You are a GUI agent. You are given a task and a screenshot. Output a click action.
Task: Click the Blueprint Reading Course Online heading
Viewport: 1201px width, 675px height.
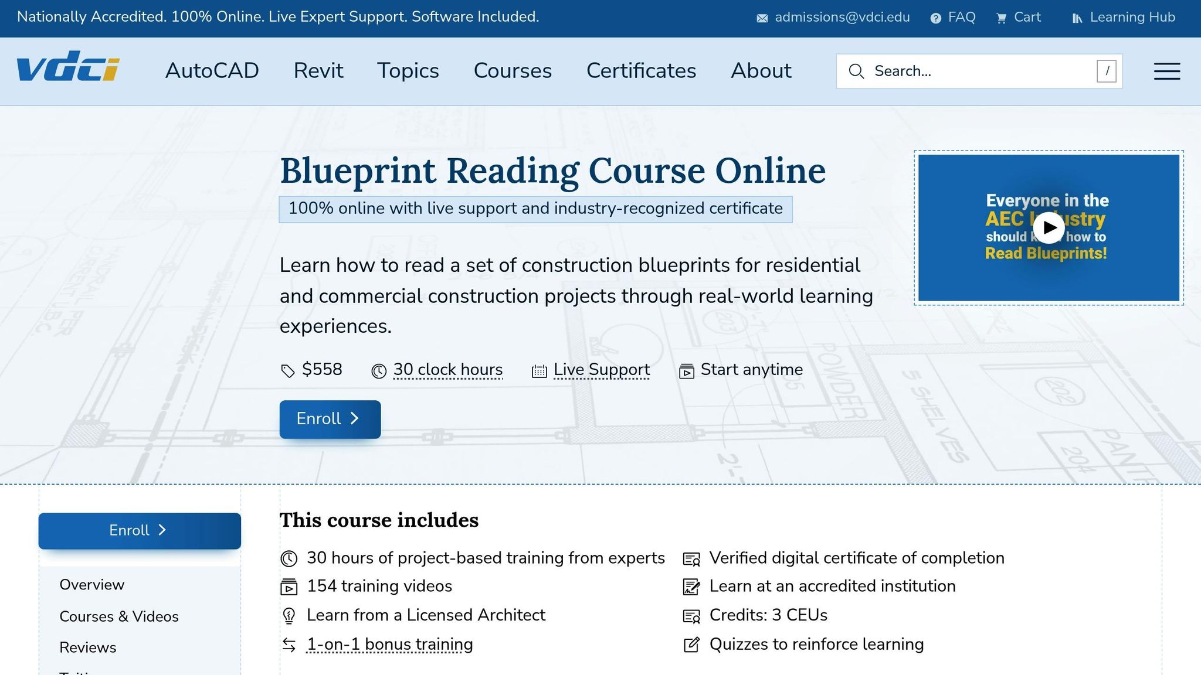(552, 171)
